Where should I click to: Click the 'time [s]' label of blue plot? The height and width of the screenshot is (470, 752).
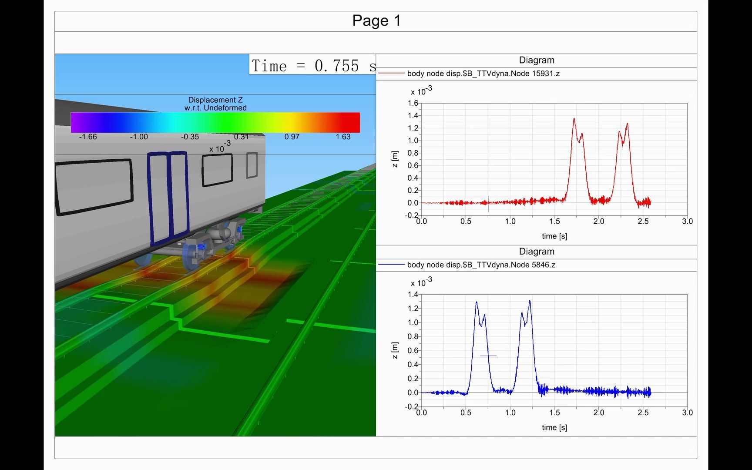pos(554,427)
